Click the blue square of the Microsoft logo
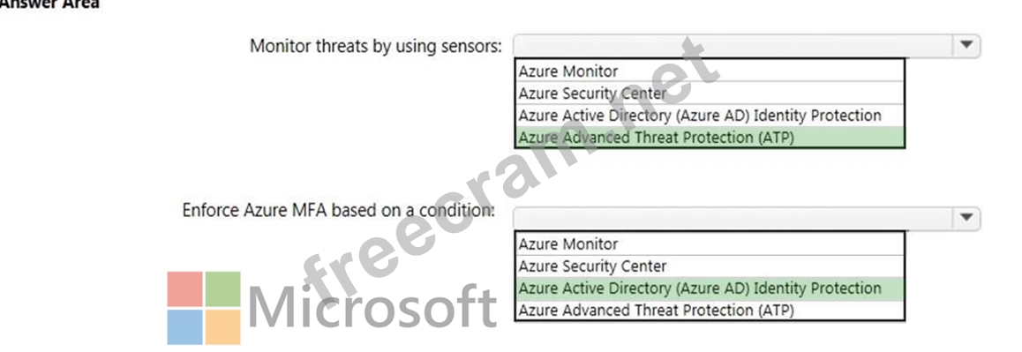 pyautogui.click(x=185, y=327)
